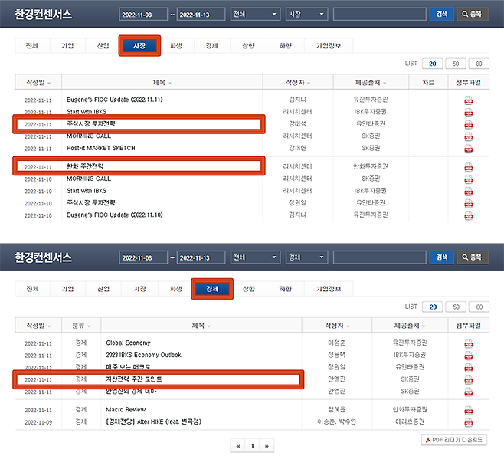Go to next page with » button
Screen dimensions: 504x459
(x=267, y=446)
